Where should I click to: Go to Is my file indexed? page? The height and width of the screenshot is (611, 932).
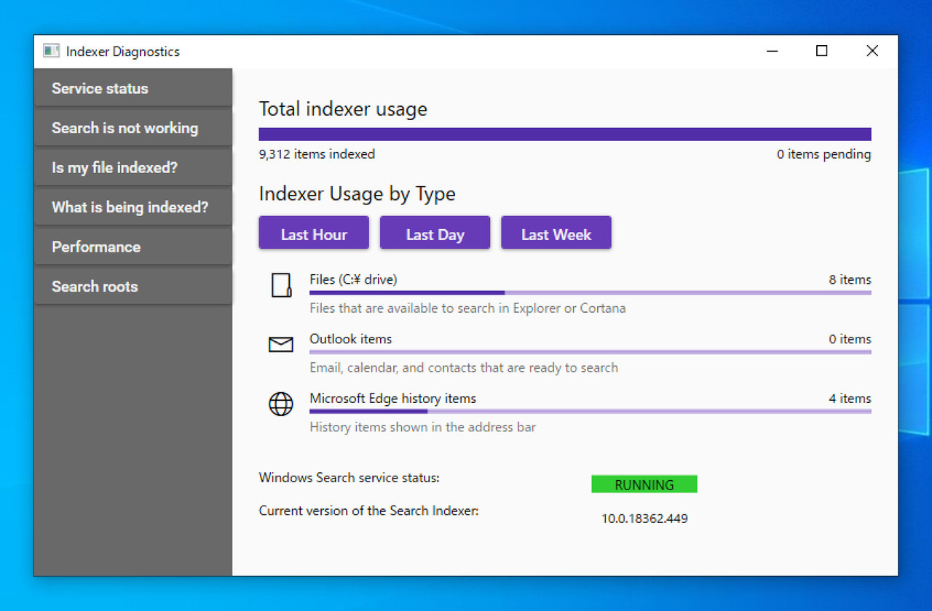pyautogui.click(x=133, y=168)
